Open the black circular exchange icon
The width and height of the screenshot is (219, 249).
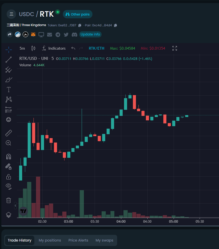click(25, 34)
